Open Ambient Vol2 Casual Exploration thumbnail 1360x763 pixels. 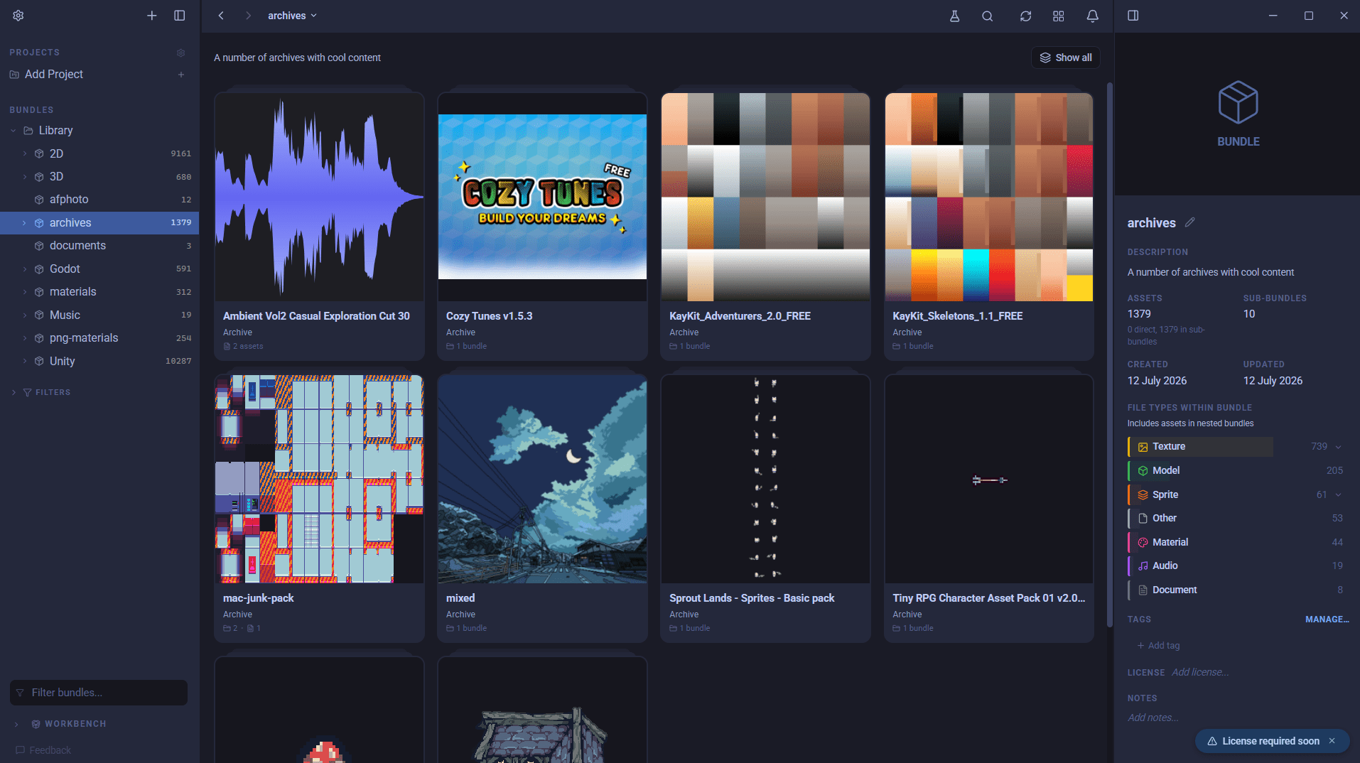pos(319,197)
